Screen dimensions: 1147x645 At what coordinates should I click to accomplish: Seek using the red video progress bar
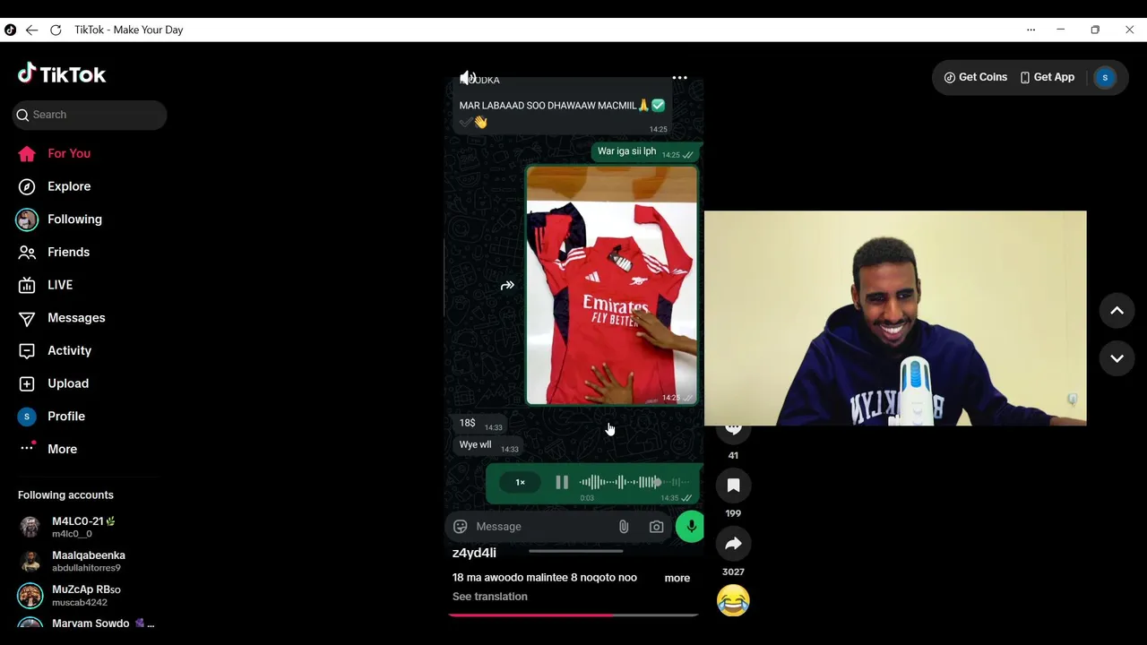[573, 615]
